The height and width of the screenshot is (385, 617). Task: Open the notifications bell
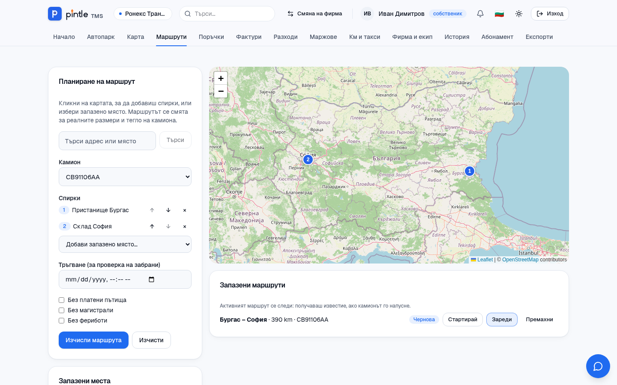480,14
